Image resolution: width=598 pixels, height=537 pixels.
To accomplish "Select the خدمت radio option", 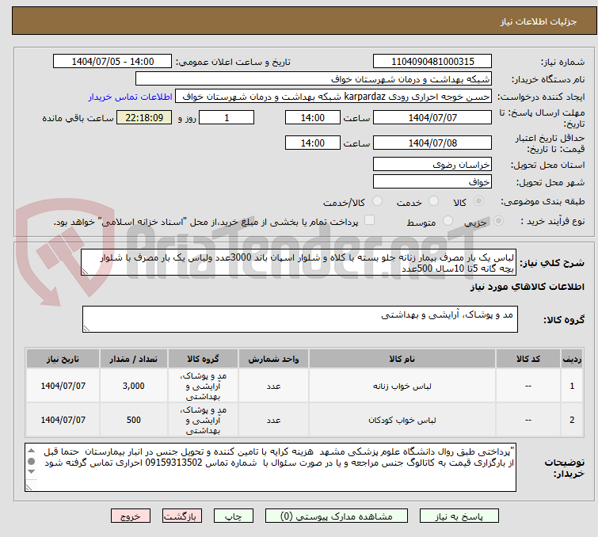I will (x=433, y=202).
